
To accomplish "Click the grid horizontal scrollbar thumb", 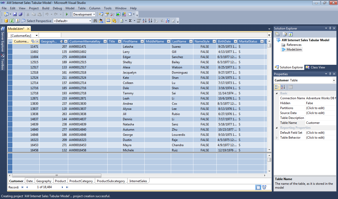I will coord(57,175).
